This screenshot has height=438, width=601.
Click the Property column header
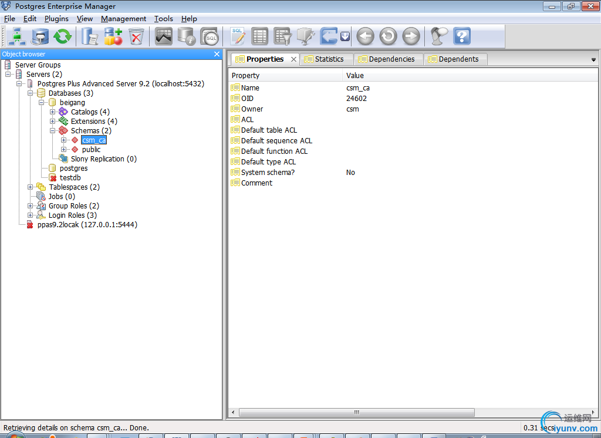286,76
